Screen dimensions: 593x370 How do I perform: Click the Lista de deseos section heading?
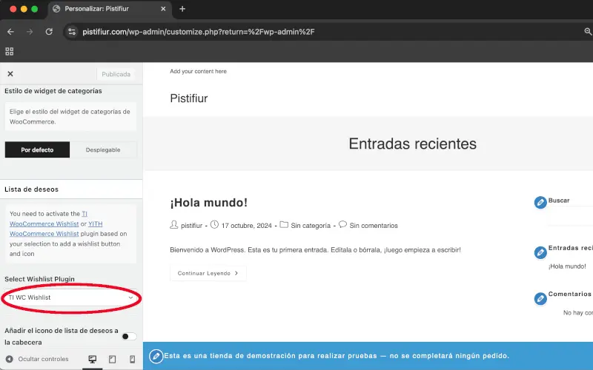[31, 189]
